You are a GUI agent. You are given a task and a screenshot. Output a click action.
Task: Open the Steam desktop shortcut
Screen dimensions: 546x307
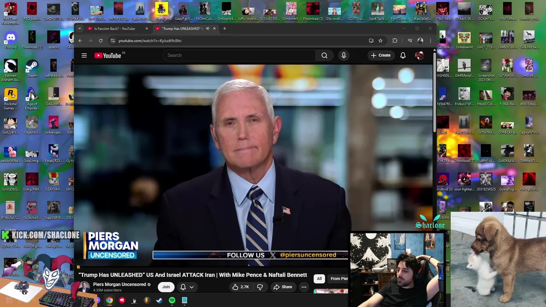click(32, 69)
